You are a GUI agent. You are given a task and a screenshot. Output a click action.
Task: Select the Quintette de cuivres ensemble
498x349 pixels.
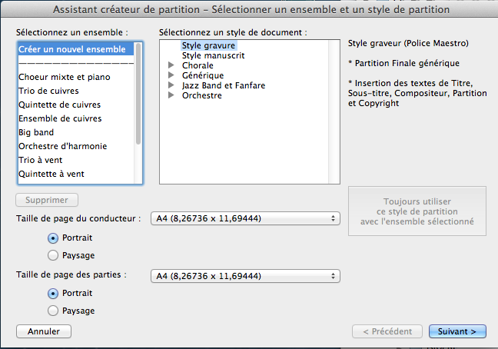59,105
